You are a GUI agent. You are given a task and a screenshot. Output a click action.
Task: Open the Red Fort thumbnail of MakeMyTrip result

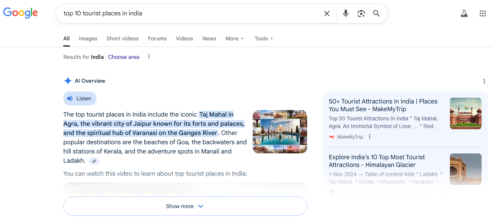click(x=466, y=113)
